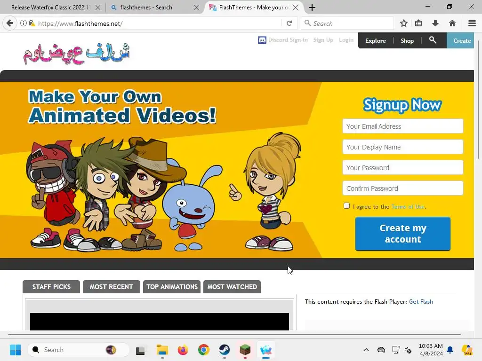Click the Login link
The height and width of the screenshot is (361, 482).
point(346,40)
